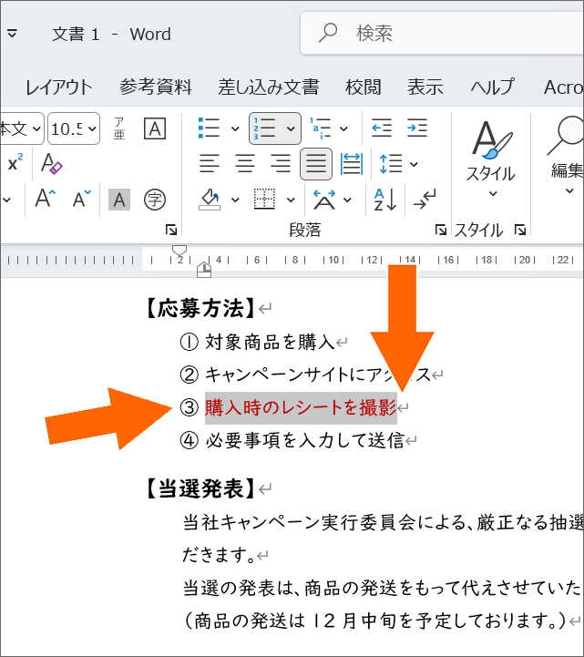Open multilevel list dropdown arrow

pyautogui.click(x=343, y=128)
